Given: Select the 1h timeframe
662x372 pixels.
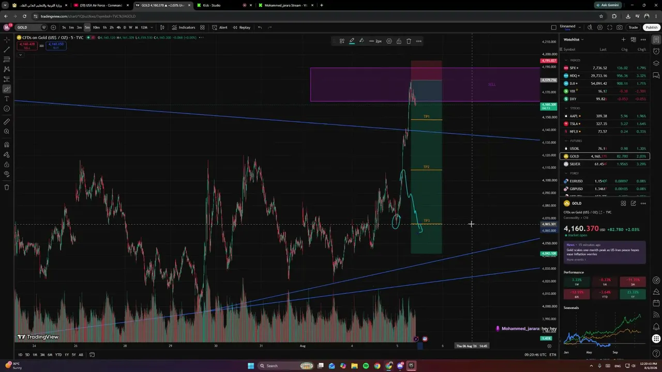Looking at the screenshot, I should click(x=104, y=27).
